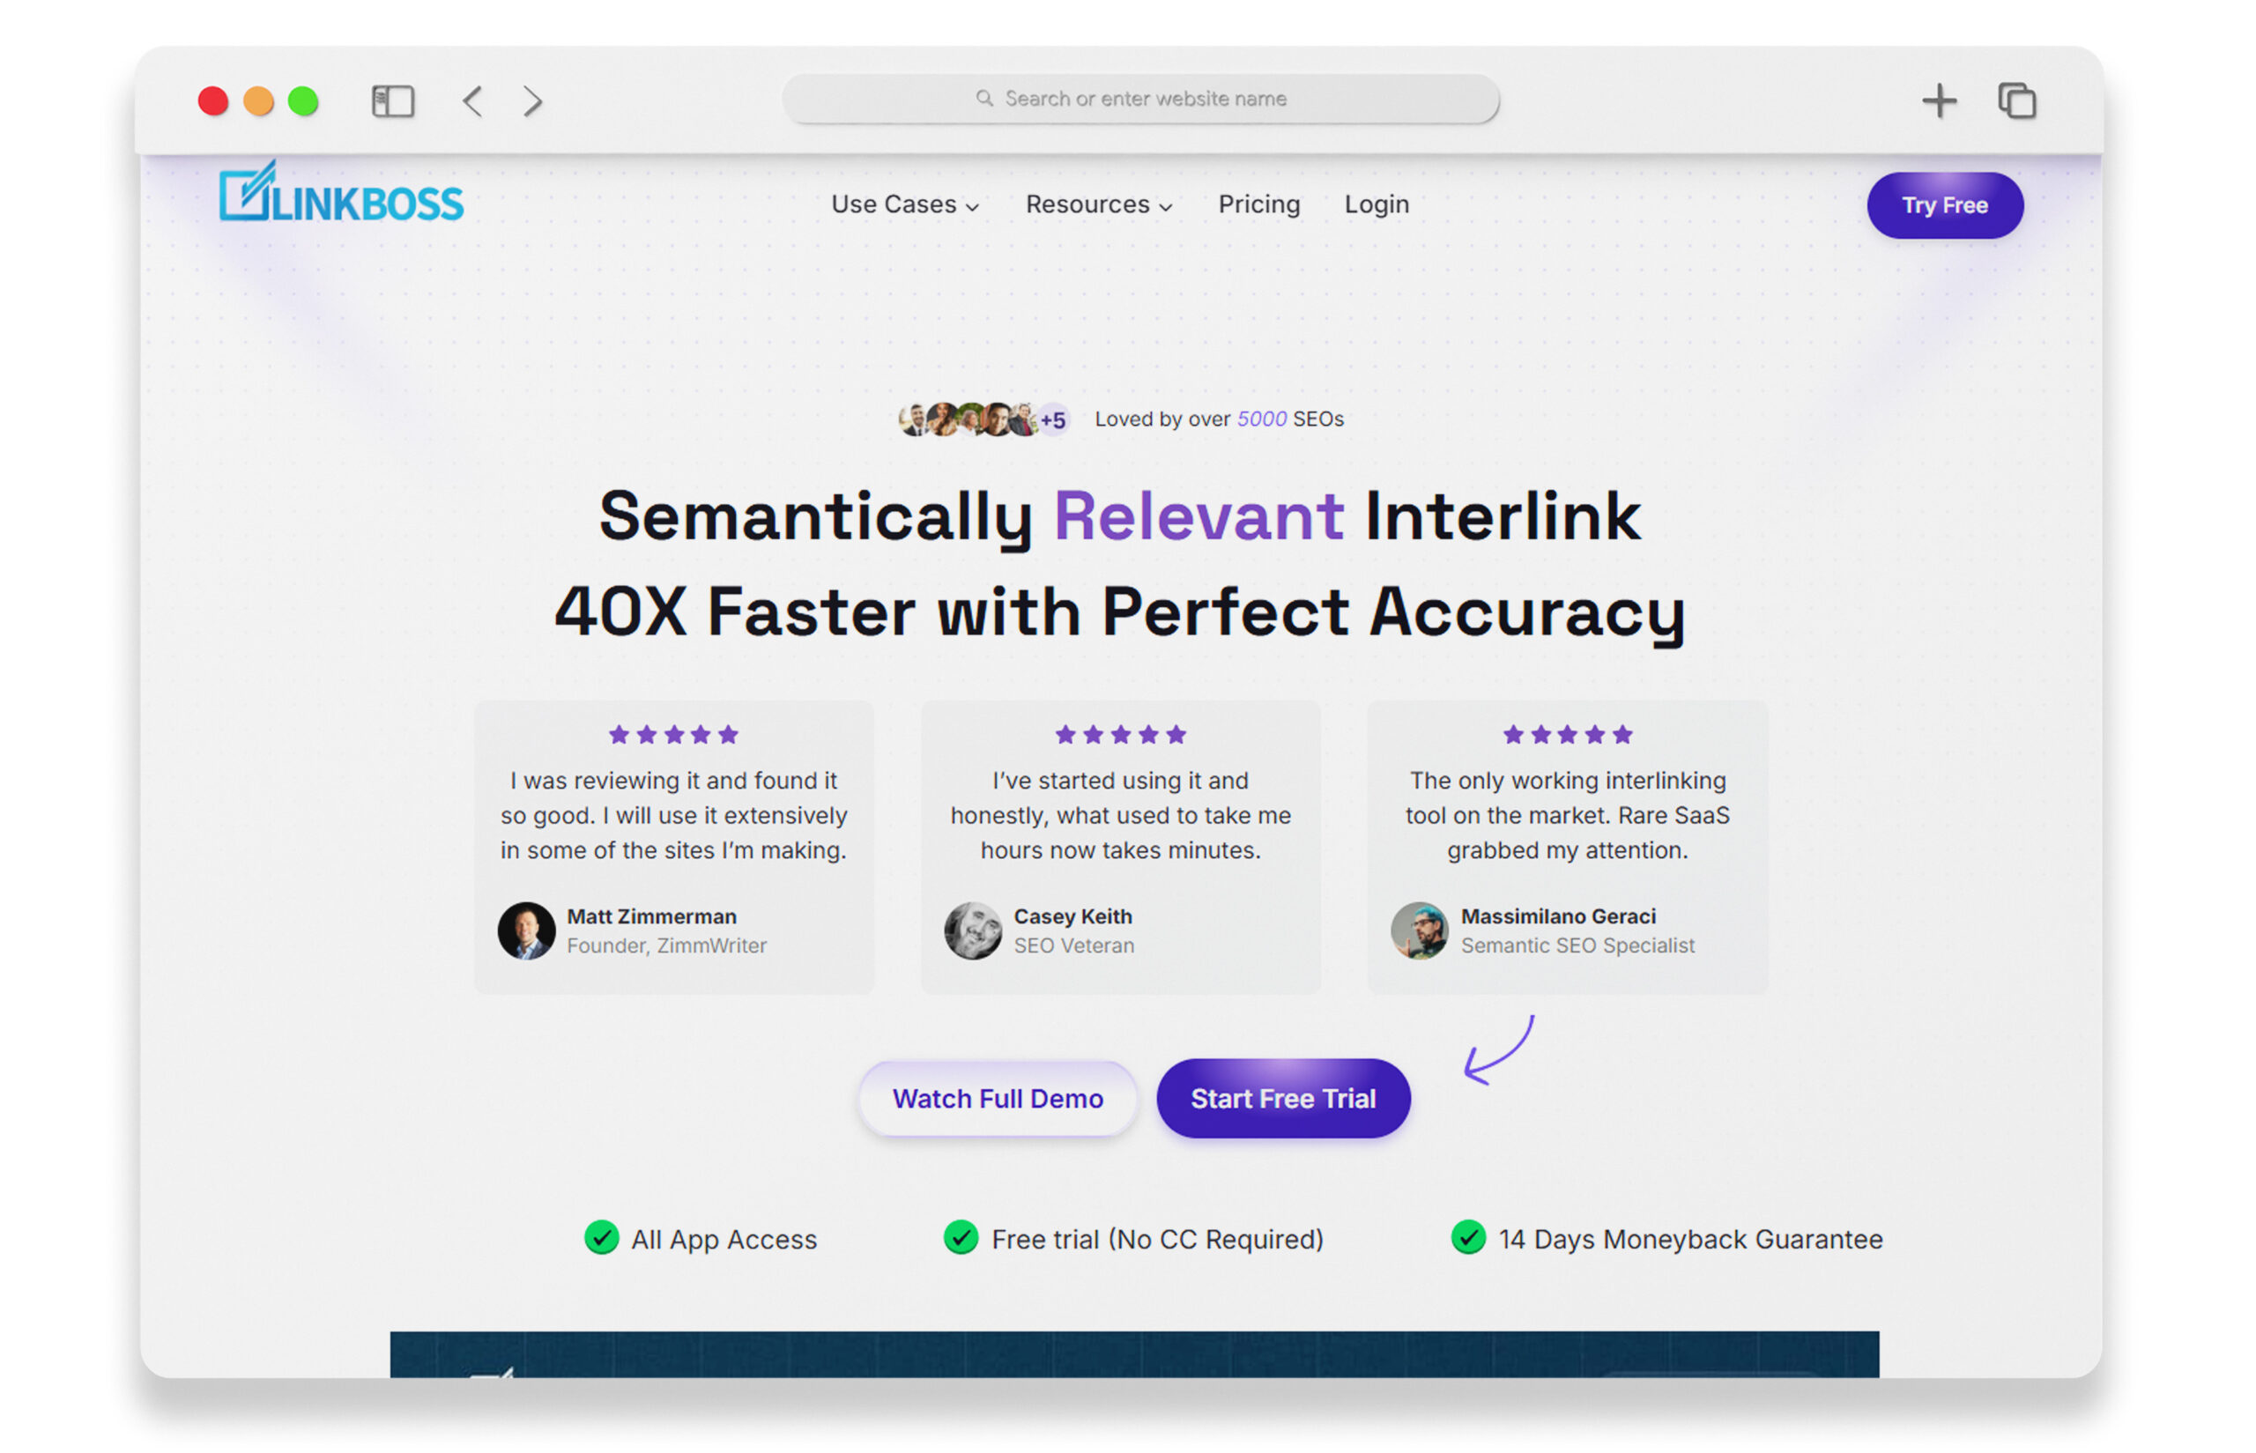This screenshot has width=2256, height=1453.
Task: Click Casey Keith's avatar photo
Action: pyautogui.click(x=972, y=930)
